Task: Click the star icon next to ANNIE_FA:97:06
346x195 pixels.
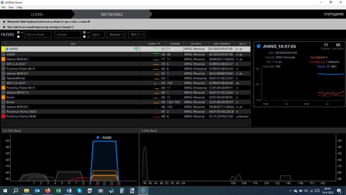Action: (258, 46)
